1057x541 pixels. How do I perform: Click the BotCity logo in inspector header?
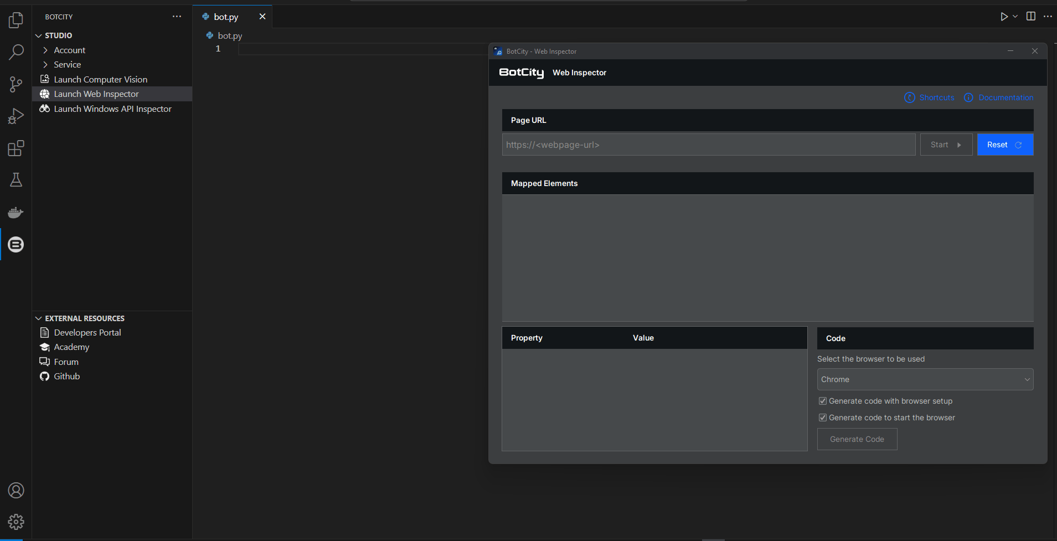522,73
